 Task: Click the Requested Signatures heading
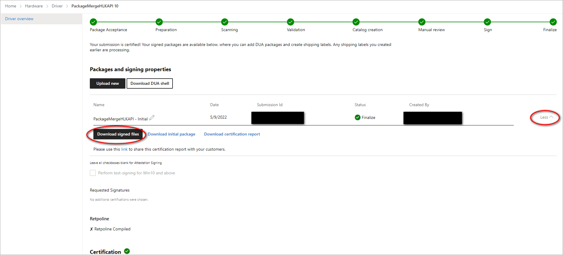click(x=110, y=190)
